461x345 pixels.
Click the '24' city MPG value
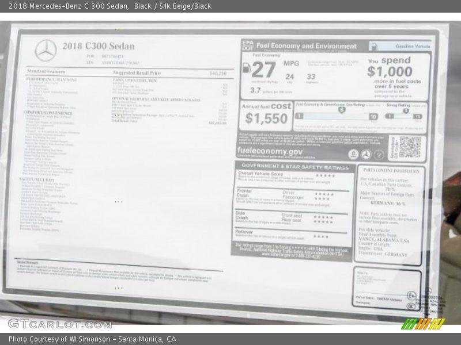tap(290, 77)
